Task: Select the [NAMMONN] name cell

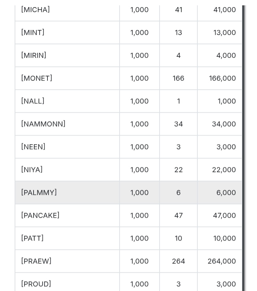Action: (43, 124)
